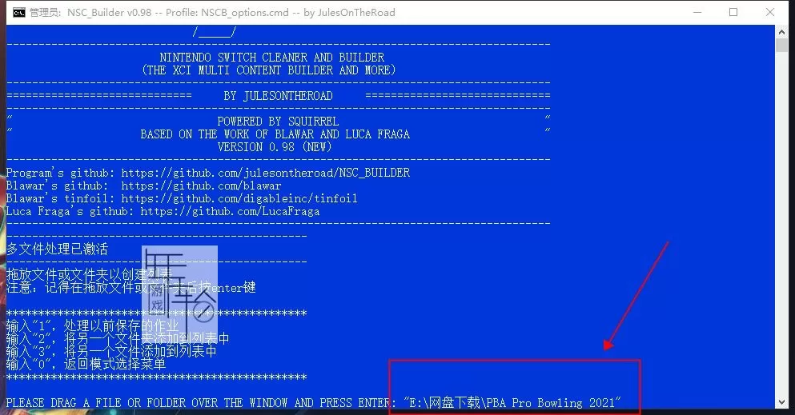Click the cmd icon in the title bar

coord(18,13)
